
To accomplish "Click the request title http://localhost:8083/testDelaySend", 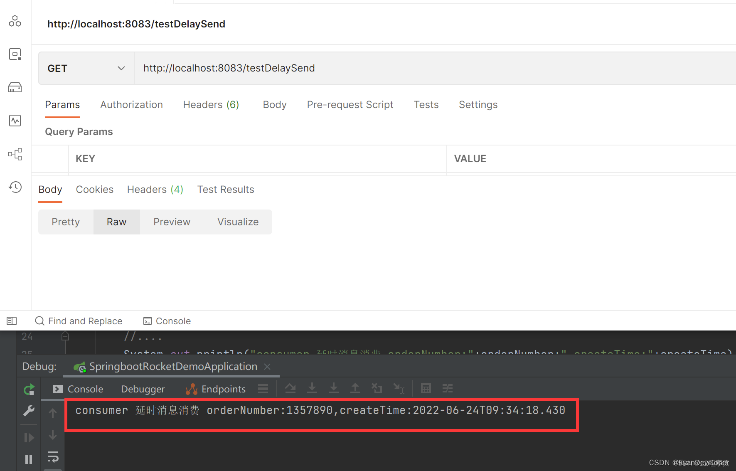I will [x=136, y=24].
